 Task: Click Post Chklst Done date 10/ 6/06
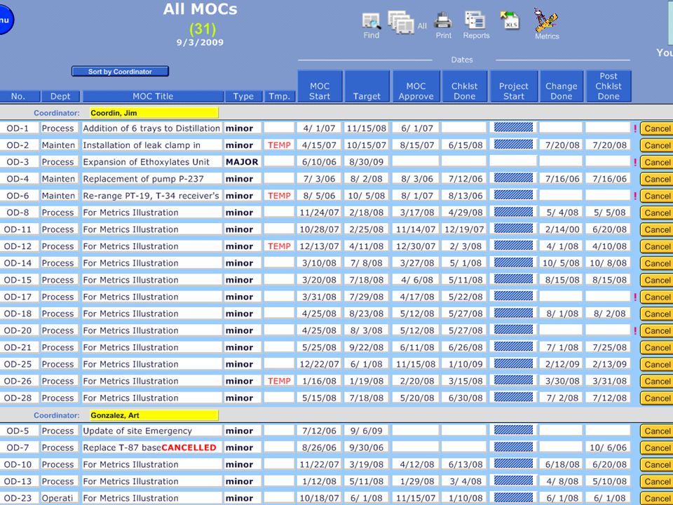[x=609, y=447]
